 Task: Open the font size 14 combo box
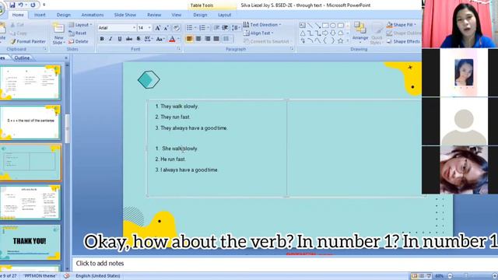click(145, 28)
